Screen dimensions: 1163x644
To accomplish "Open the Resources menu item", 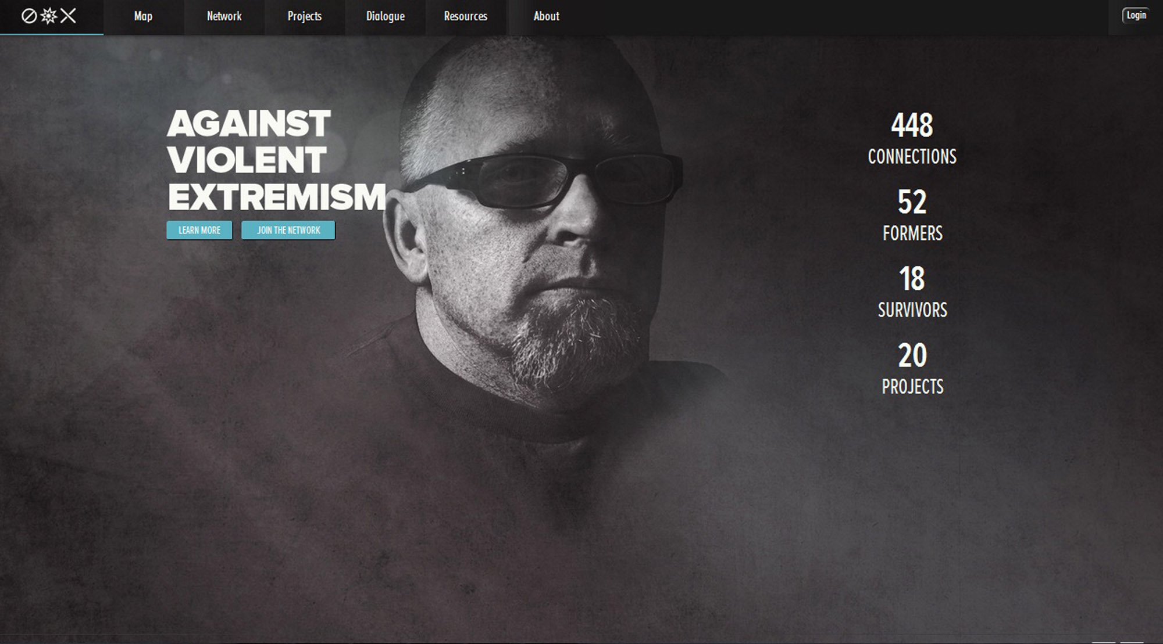I will (466, 17).
